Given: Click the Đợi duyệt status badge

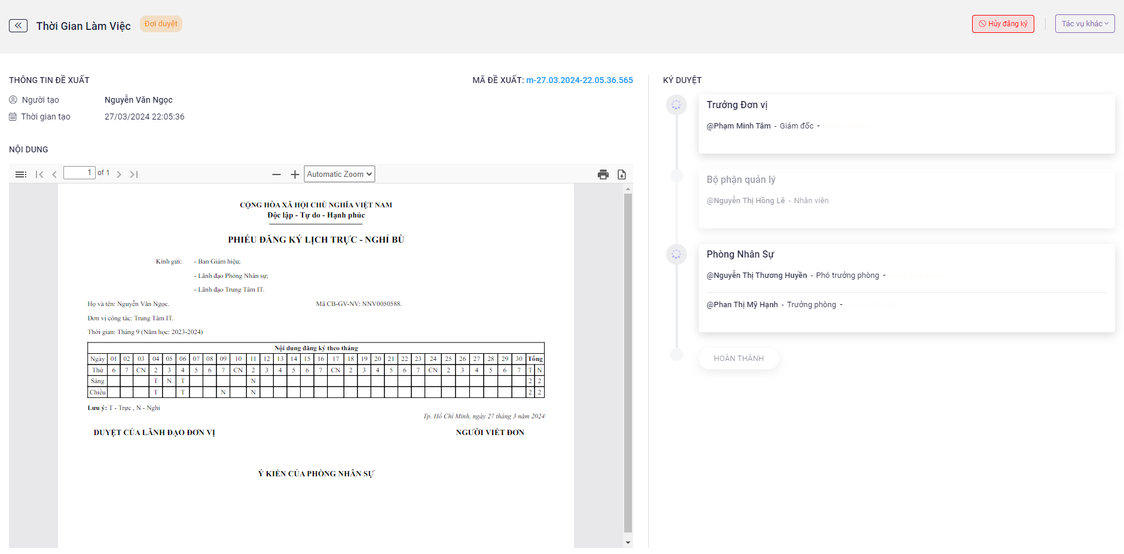Looking at the screenshot, I should (x=161, y=24).
